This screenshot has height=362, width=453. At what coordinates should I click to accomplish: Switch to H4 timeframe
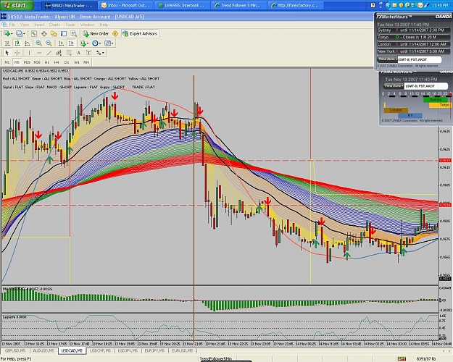(x=57, y=62)
